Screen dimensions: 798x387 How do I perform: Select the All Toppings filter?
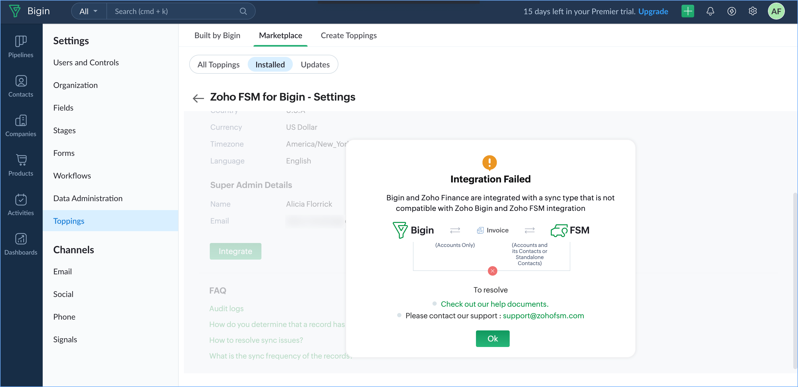pos(218,65)
